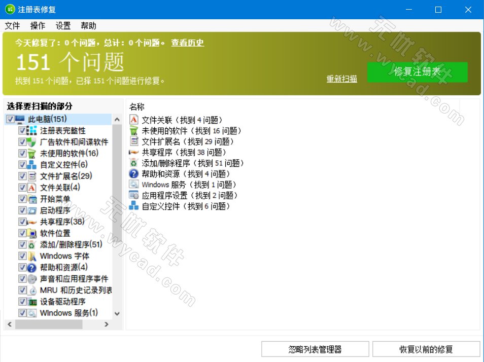Screen dimensions: 484x362
Task: Click the 此电脑 computer icon
Action: [20, 119]
